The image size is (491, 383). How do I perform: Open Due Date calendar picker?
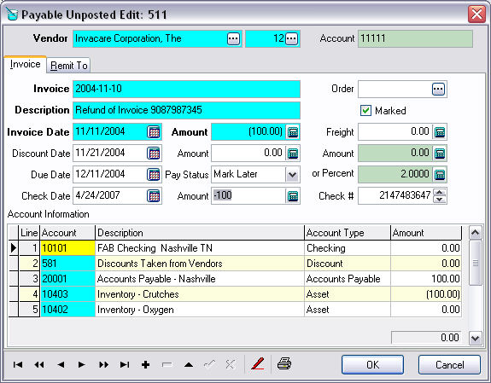tap(154, 175)
